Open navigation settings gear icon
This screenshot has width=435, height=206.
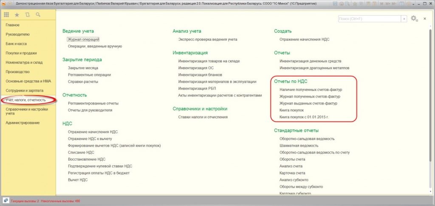pyautogui.click(x=414, y=18)
